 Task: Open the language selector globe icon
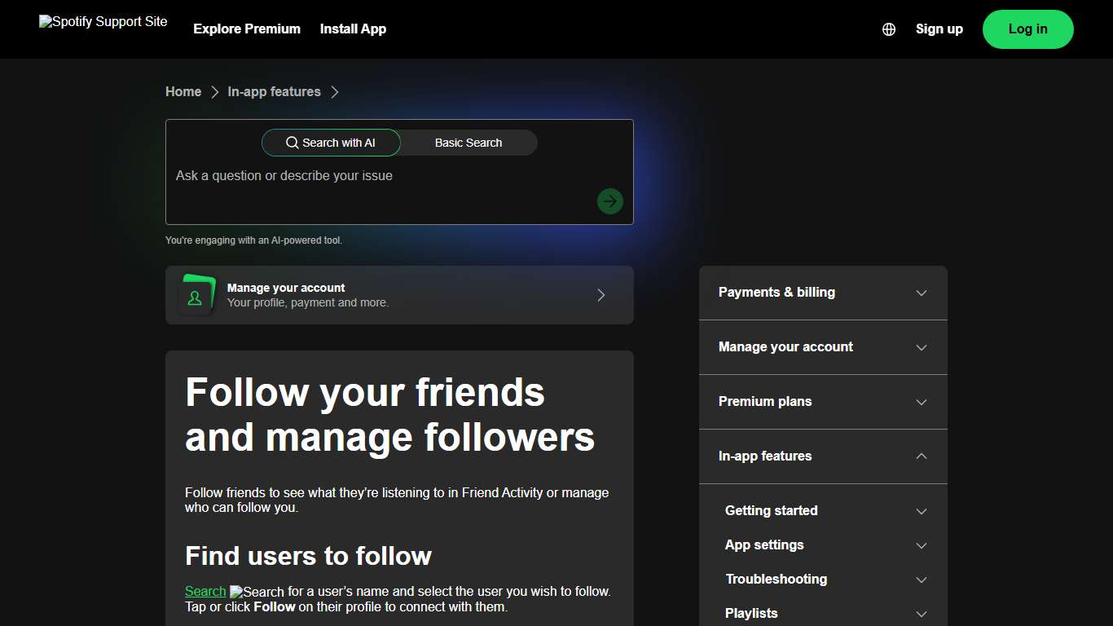(x=888, y=29)
